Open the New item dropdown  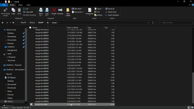(x=77, y=9)
